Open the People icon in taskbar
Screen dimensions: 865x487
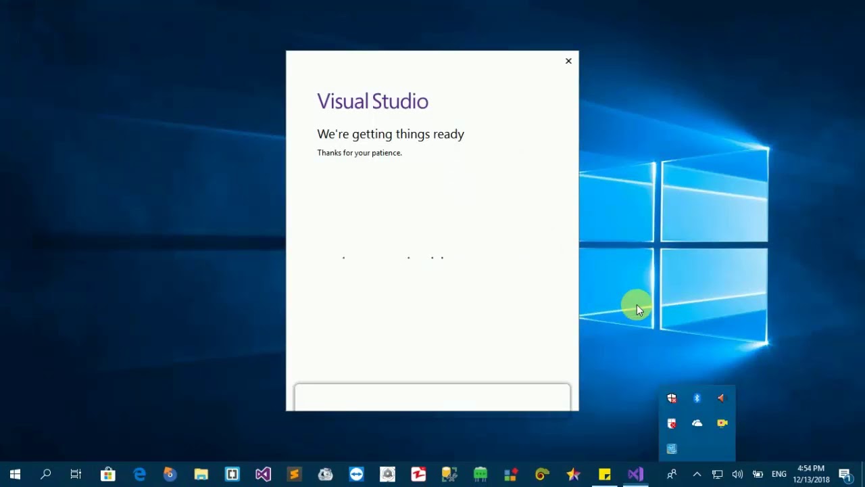tap(672, 475)
